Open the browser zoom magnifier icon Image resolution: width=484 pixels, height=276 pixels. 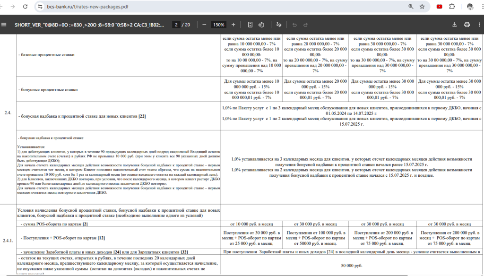click(x=411, y=7)
